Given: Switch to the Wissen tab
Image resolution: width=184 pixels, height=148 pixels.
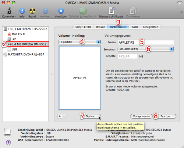Looking at the screenshot, I should [x=100, y=27].
